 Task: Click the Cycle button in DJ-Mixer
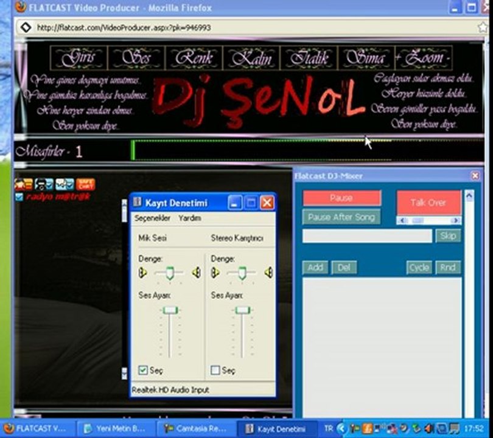(x=419, y=268)
